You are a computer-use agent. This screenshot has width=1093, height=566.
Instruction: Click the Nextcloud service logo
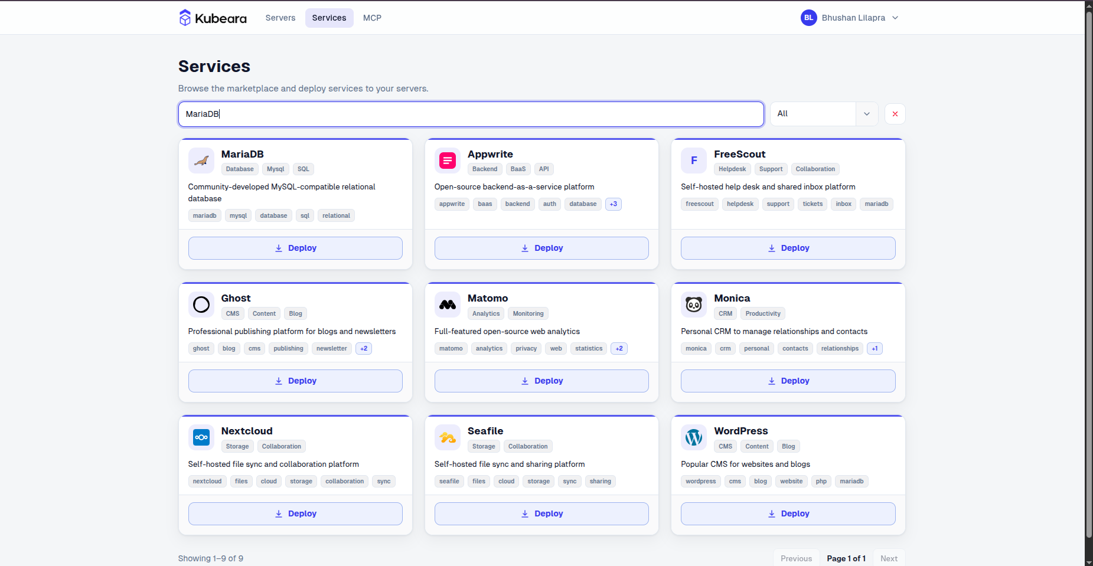point(201,437)
